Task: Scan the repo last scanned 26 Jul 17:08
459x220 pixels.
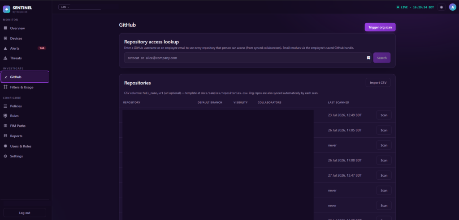Action: (x=384, y=161)
